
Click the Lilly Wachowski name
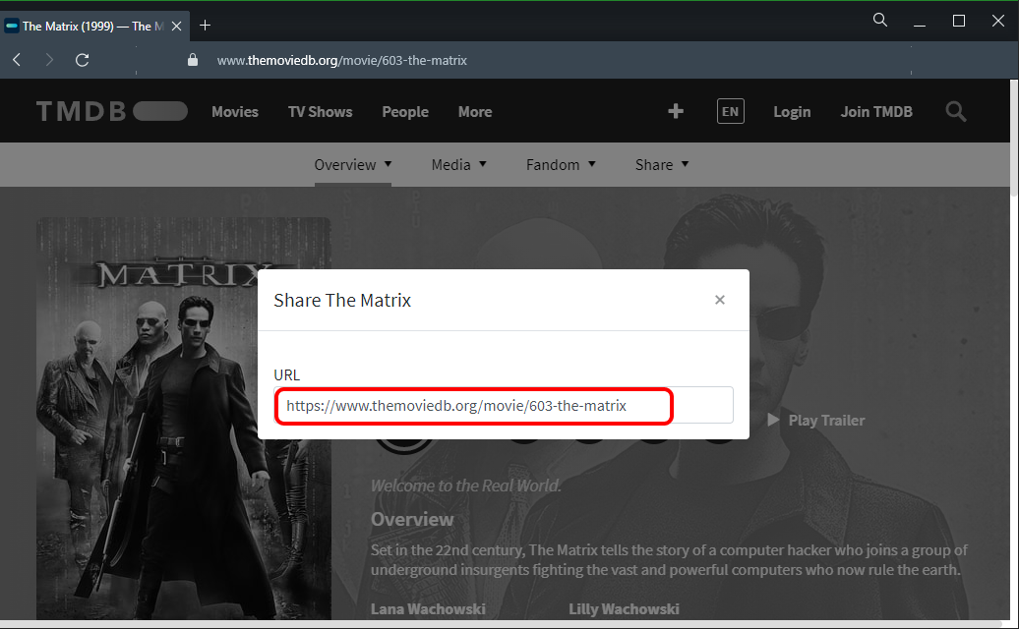pyautogui.click(x=624, y=609)
